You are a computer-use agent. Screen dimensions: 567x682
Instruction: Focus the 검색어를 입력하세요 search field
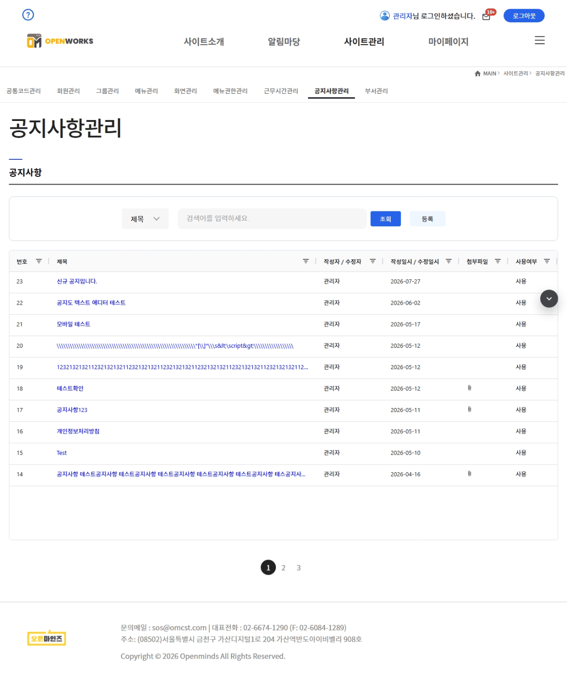click(x=272, y=219)
